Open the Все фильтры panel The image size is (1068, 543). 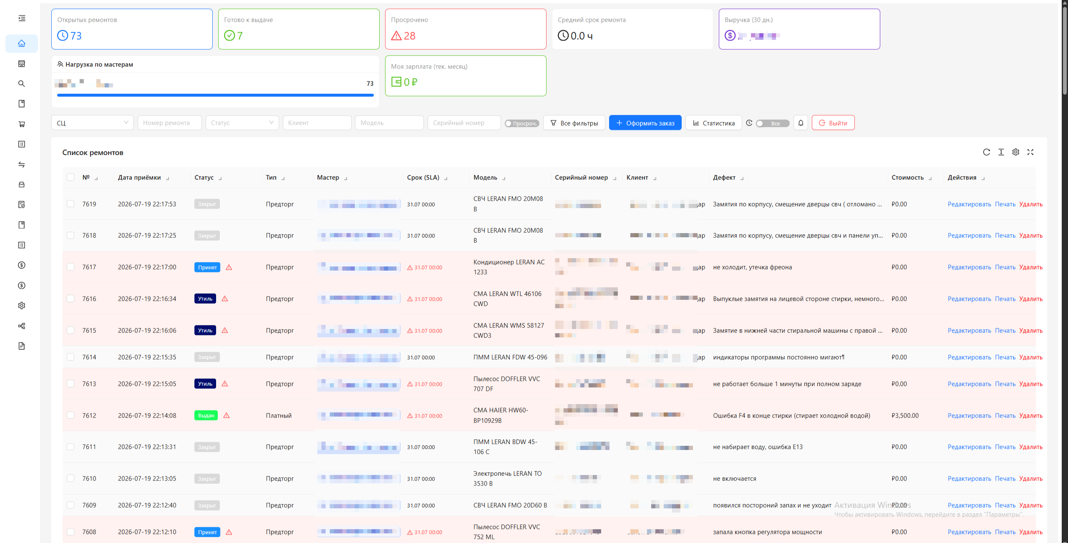pos(574,123)
